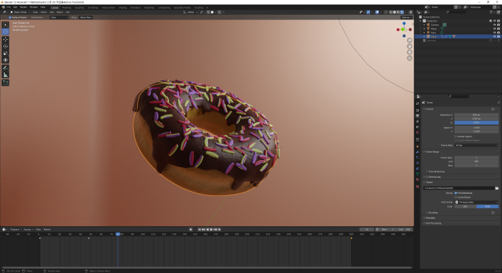Select the Move tool in the viewport toolbar
Screen dimensions: 502x273
pyautogui.click(x=5, y=39)
